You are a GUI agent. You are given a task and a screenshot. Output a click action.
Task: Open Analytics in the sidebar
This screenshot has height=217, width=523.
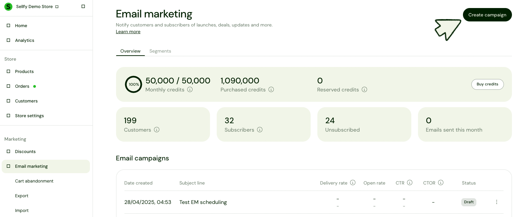tap(24, 41)
